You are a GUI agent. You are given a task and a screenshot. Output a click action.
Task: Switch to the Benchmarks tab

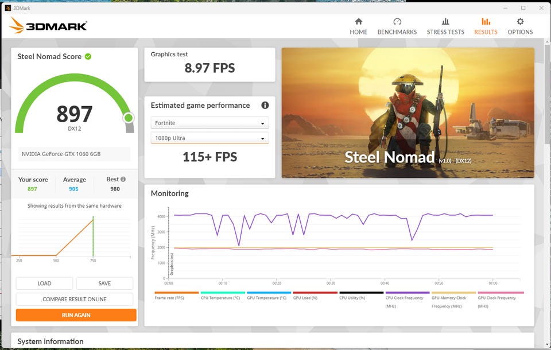[397, 27]
